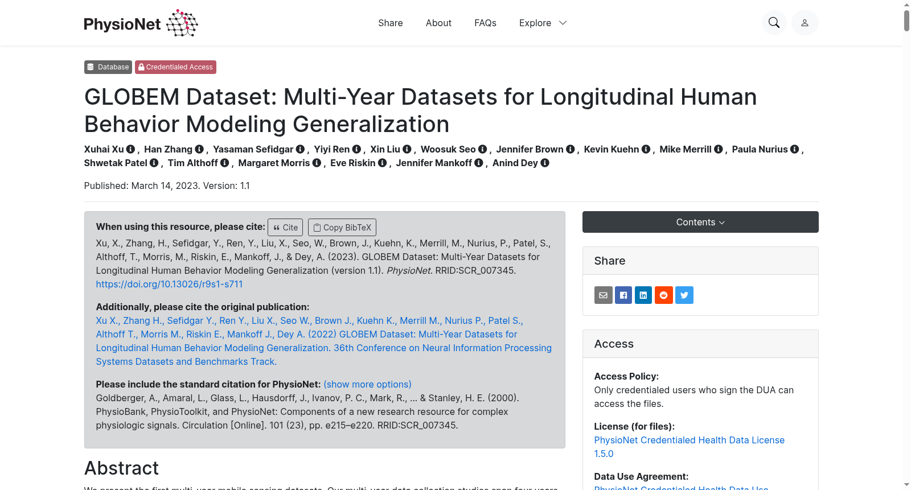Viewport: 911px width, 490px height.
Task: Open the About nav item
Action: tap(438, 23)
